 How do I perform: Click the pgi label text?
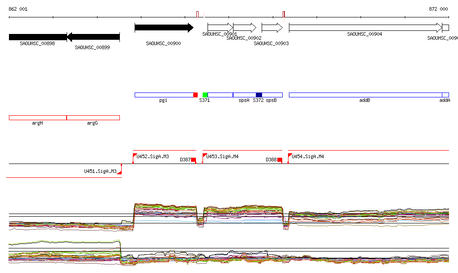pos(163,101)
